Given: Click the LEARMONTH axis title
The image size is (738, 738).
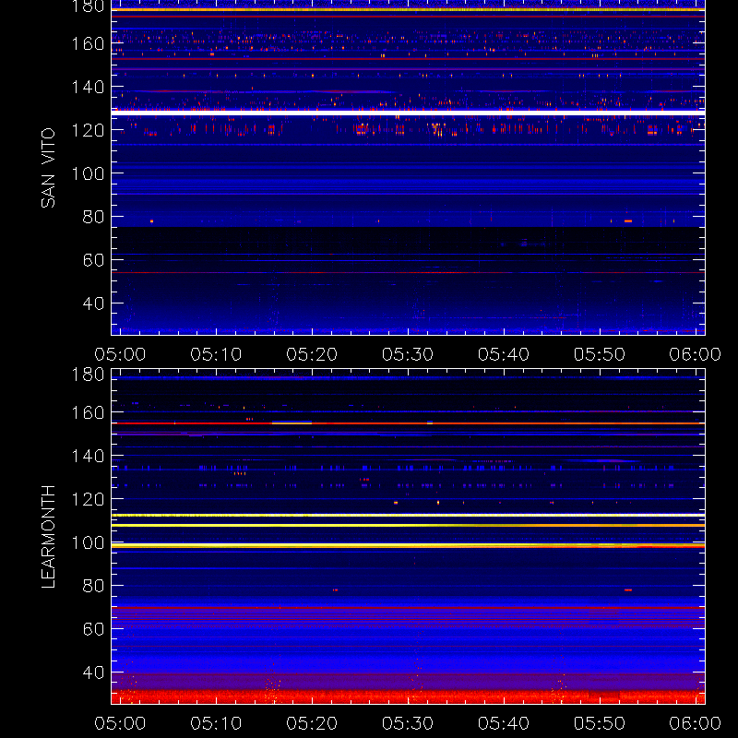Looking at the screenshot, I should tap(48, 537).
